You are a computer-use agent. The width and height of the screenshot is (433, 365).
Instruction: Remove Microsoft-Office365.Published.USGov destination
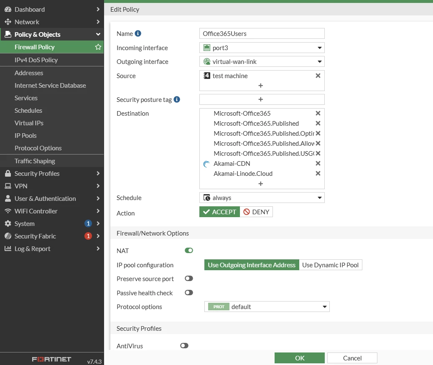coord(318,153)
